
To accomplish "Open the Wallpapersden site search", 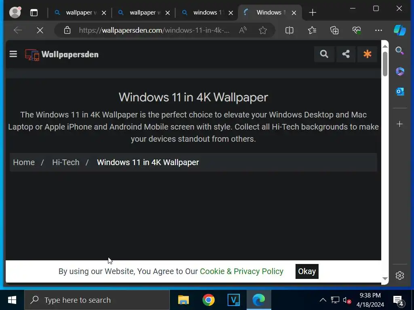I will 324,54.
